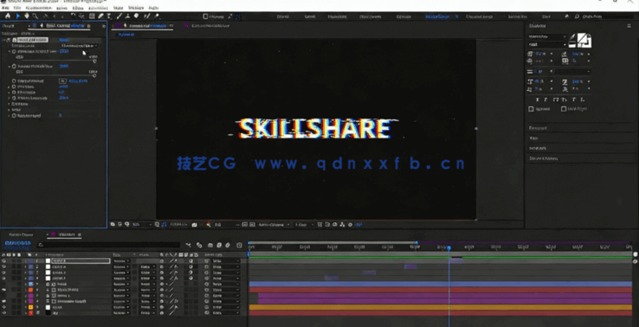Select the Zoom magnifier tool
The height and width of the screenshot is (327, 639).
(35, 16)
